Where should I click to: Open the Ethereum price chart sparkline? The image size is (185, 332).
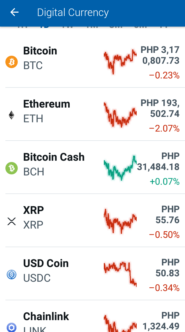click(120, 115)
